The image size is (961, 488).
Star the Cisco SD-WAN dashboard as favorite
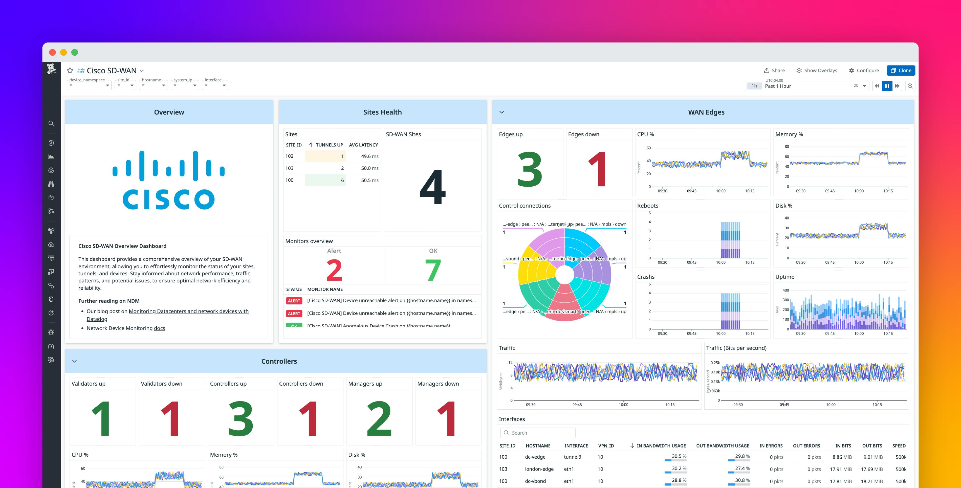70,70
